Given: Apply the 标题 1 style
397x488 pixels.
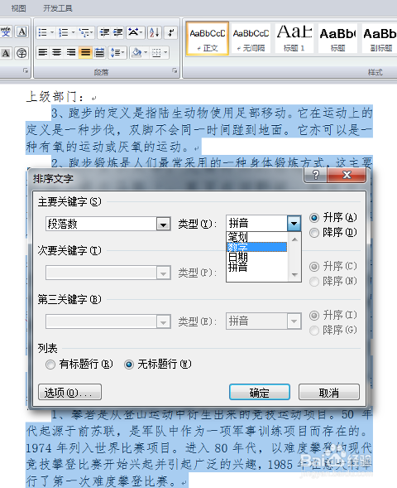Looking at the screenshot, I should tap(294, 39).
